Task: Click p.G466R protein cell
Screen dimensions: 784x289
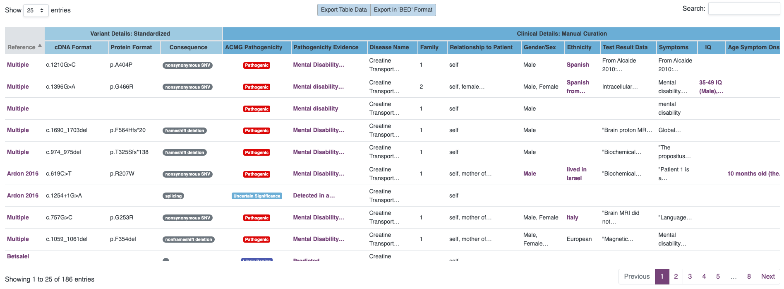Action: pyautogui.click(x=122, y=87)
